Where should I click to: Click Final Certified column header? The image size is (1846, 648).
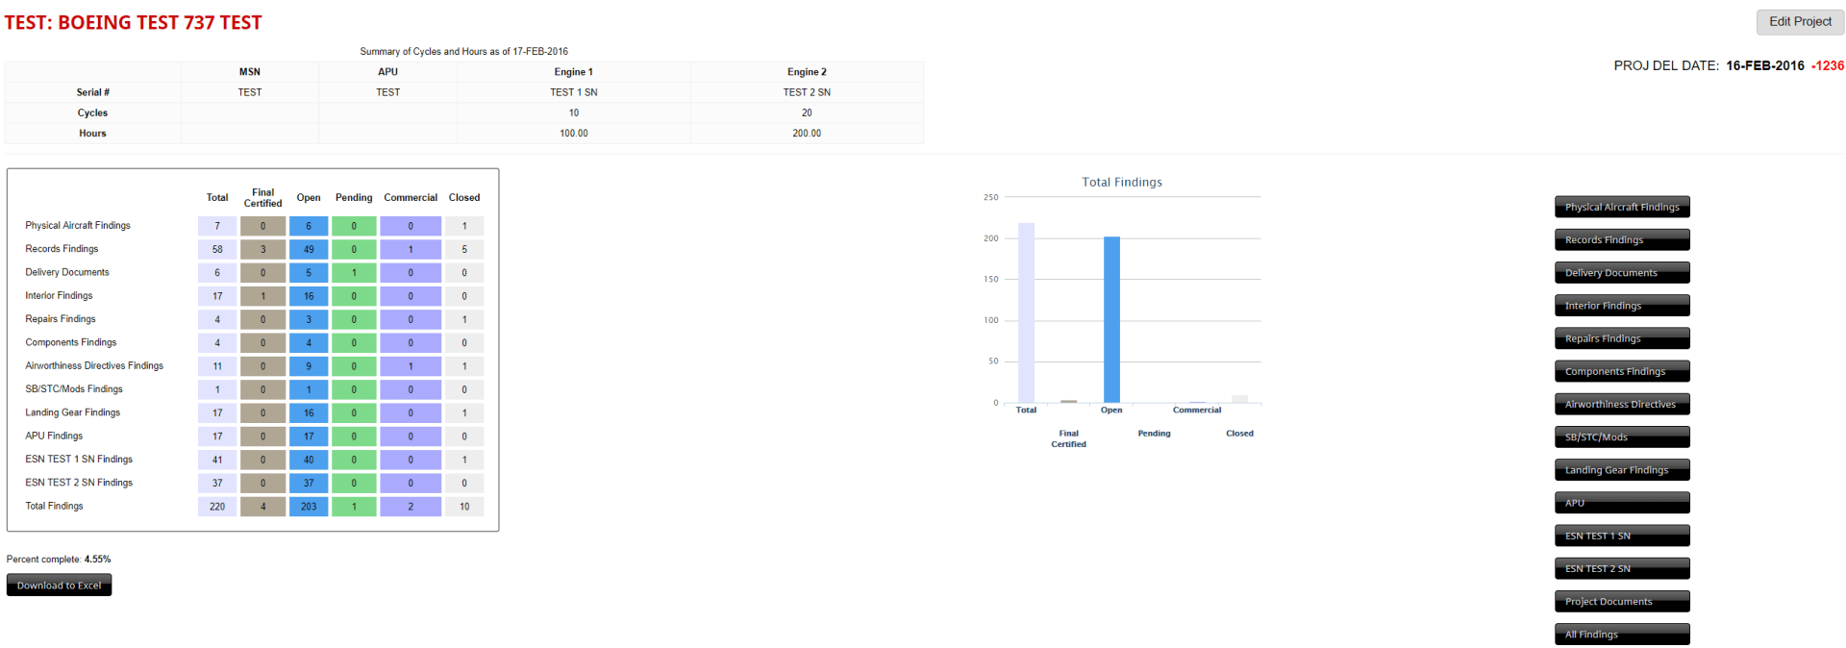(262, 197)
